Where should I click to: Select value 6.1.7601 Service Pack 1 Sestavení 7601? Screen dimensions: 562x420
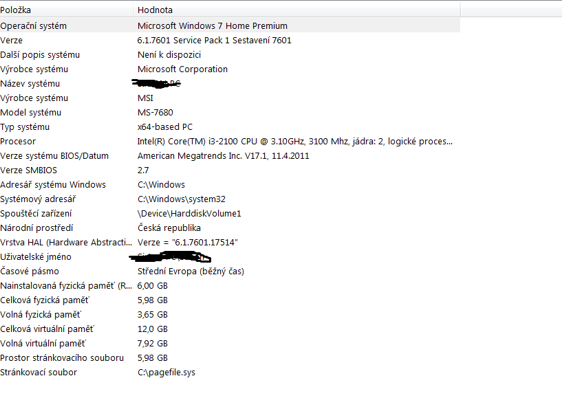214,41
